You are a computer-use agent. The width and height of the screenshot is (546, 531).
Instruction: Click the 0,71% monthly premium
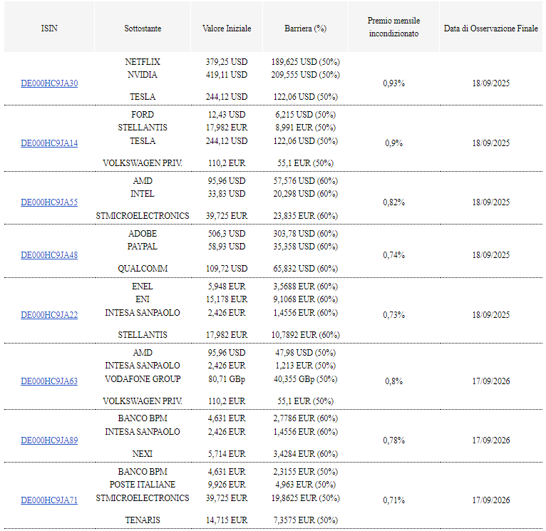394,500
